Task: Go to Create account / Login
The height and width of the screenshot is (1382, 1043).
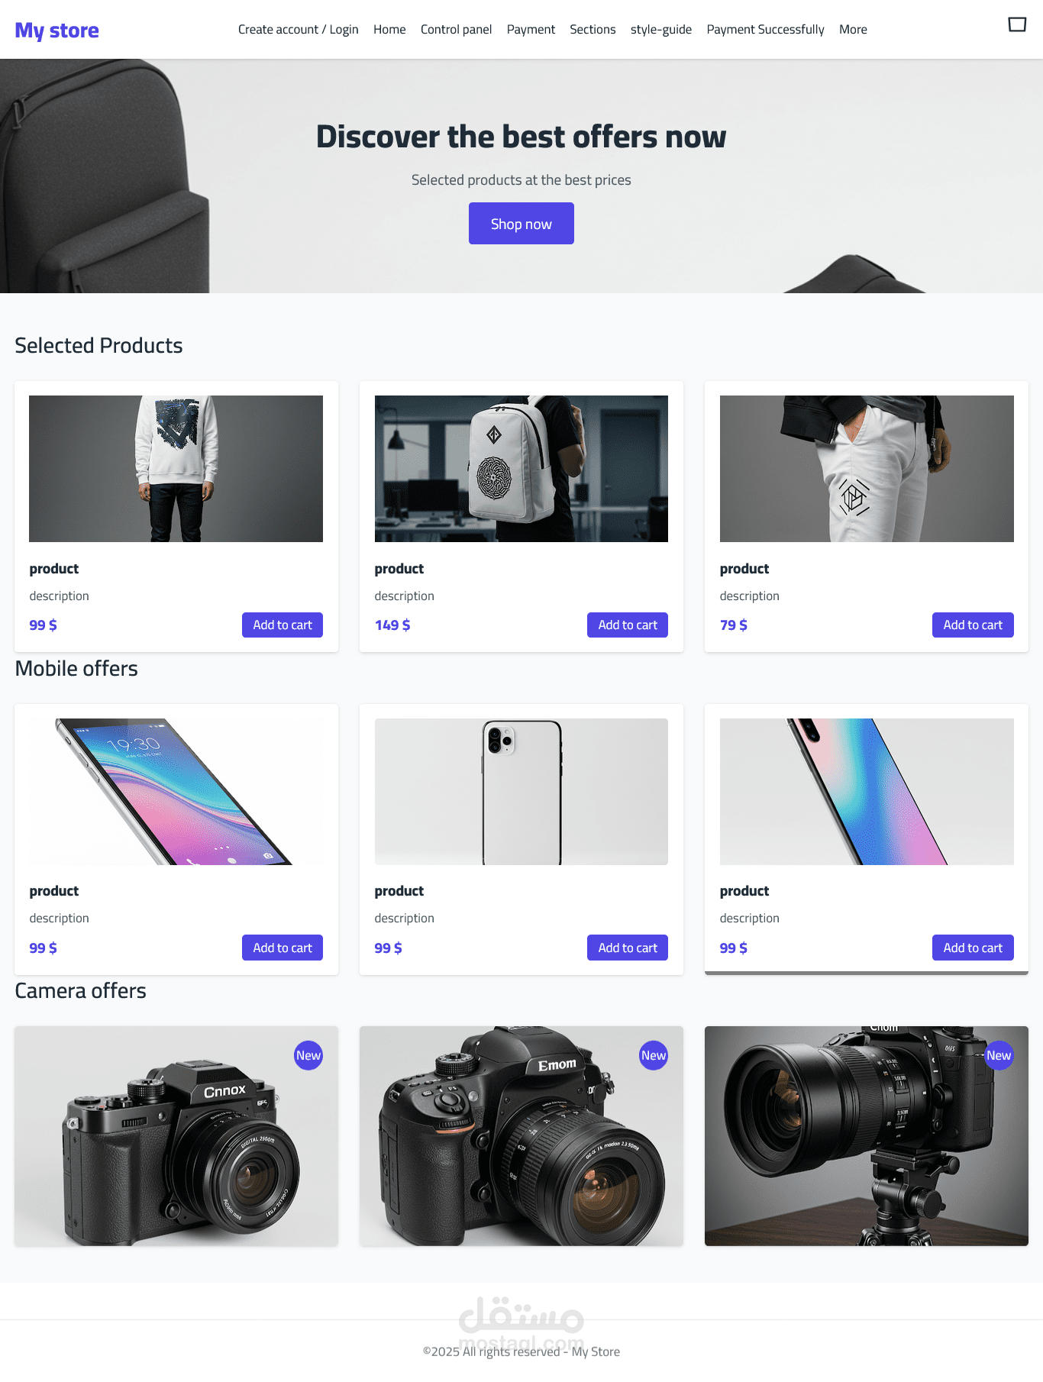Action: 298,29
